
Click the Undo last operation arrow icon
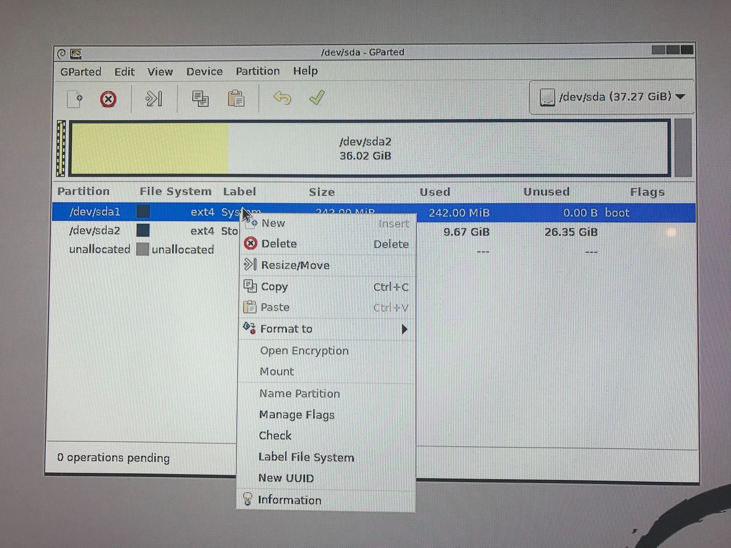(282, 98)
